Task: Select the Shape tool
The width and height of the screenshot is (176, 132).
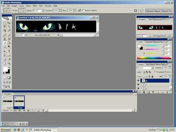Action: click(9, 55)
